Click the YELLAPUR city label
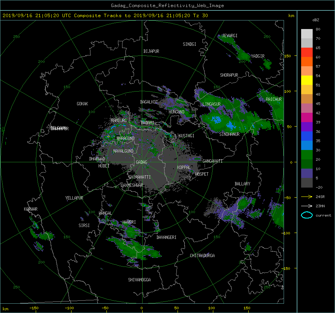This screenshot has height=313, width=335. tap(74, 198)
